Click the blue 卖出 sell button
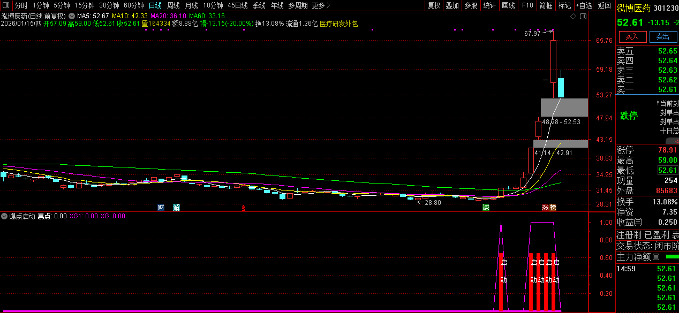This screenshot has height=313, width=679. 663,36
